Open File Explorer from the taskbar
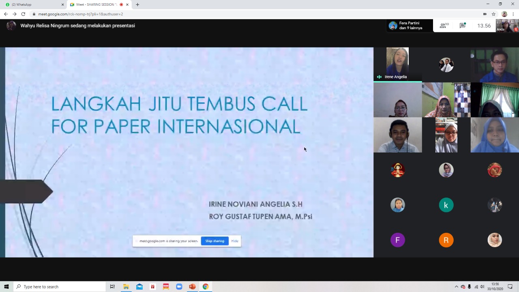The image size is (519, 292). 126,287
